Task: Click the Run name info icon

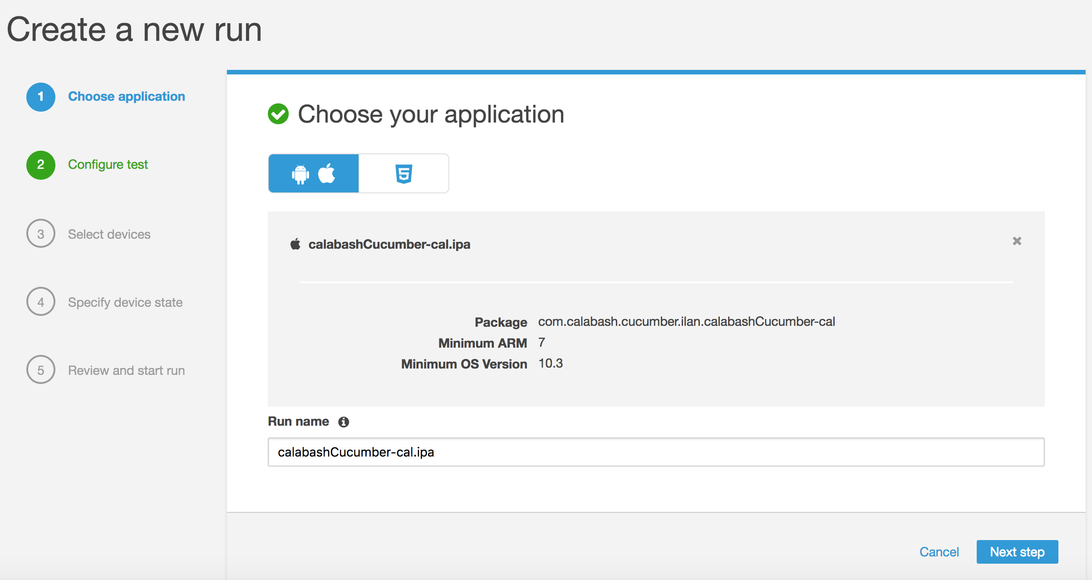Action: pyautogui.click(x=344, y=422)
